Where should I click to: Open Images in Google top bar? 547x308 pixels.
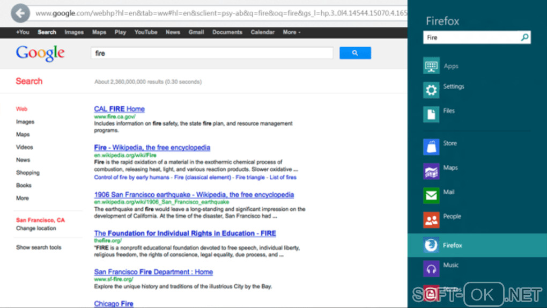74,32
